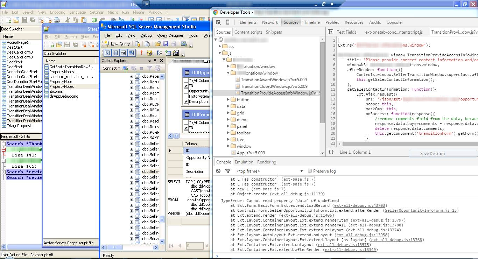Screen dimensions: 478x259
Task: Collapse the onations/window folder
Action: pos(228,73)
